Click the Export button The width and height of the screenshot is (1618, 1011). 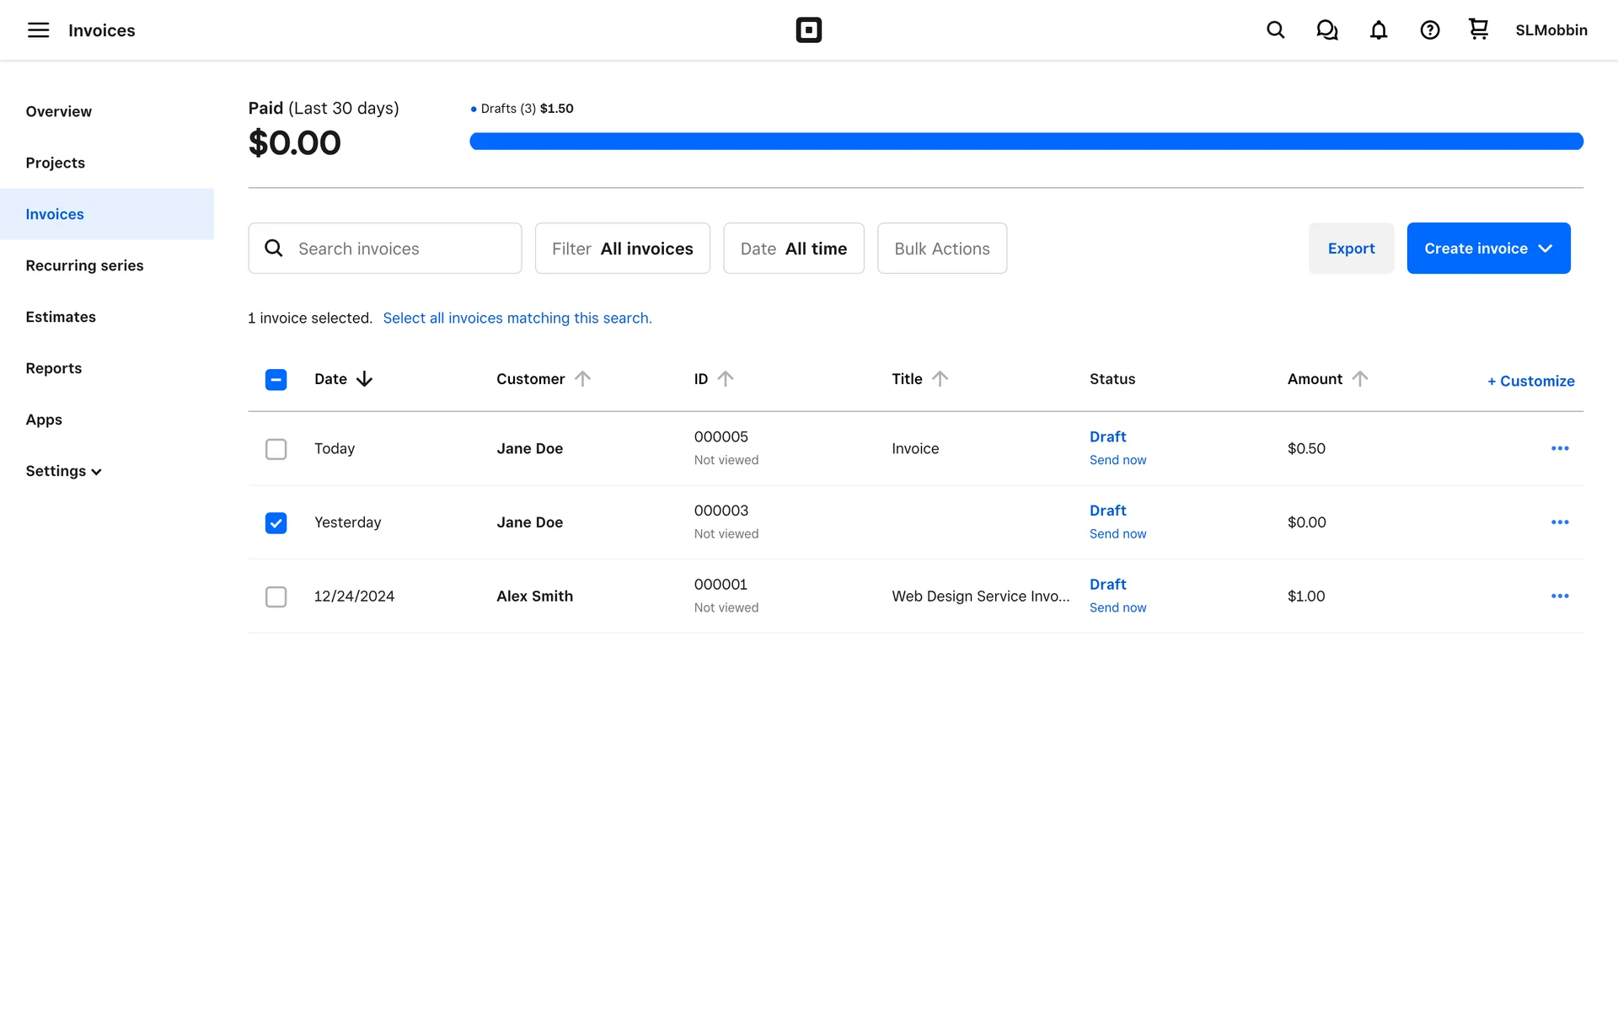(x=1350, y=249)
